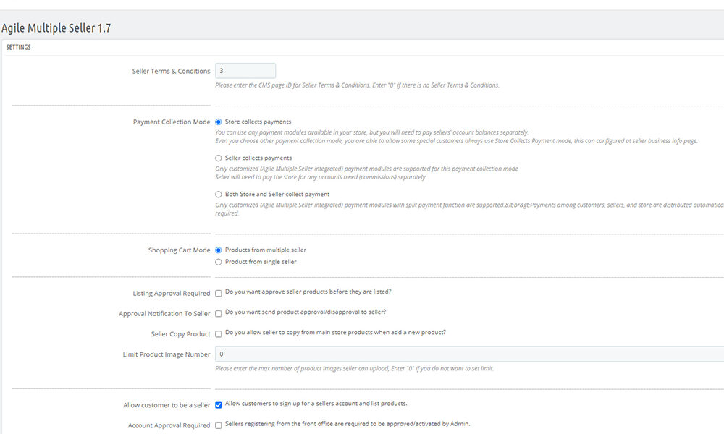Click the "Please enter the max number of product images" hint

coord(355,368)
